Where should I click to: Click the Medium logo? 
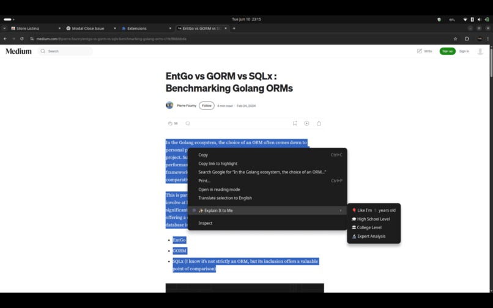(18, 51)
